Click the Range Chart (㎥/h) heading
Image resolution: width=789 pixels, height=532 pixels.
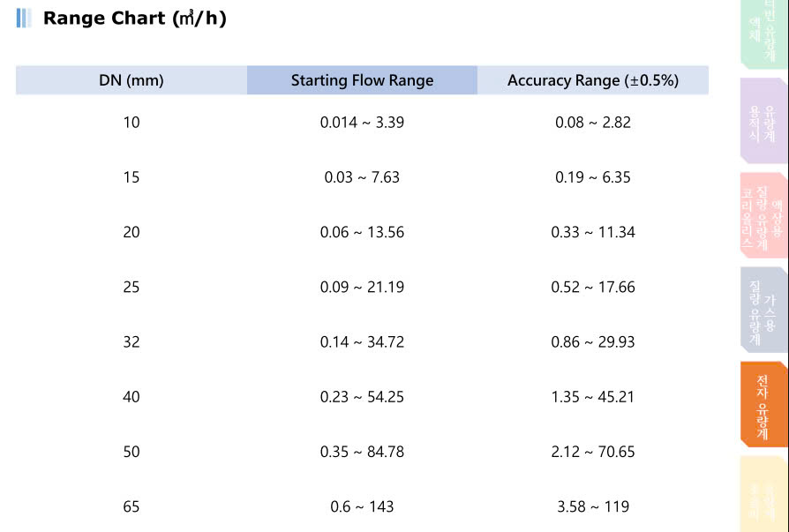135,19
